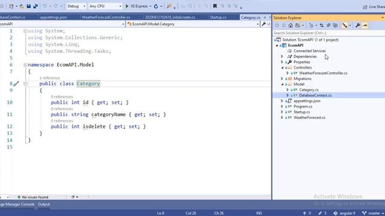
Task: Select Program.cs in Solution Explorer
Action: [x=303, y=107]
